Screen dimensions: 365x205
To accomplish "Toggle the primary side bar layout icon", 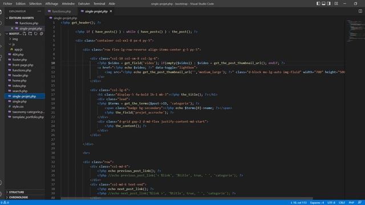I will [318, 3].
